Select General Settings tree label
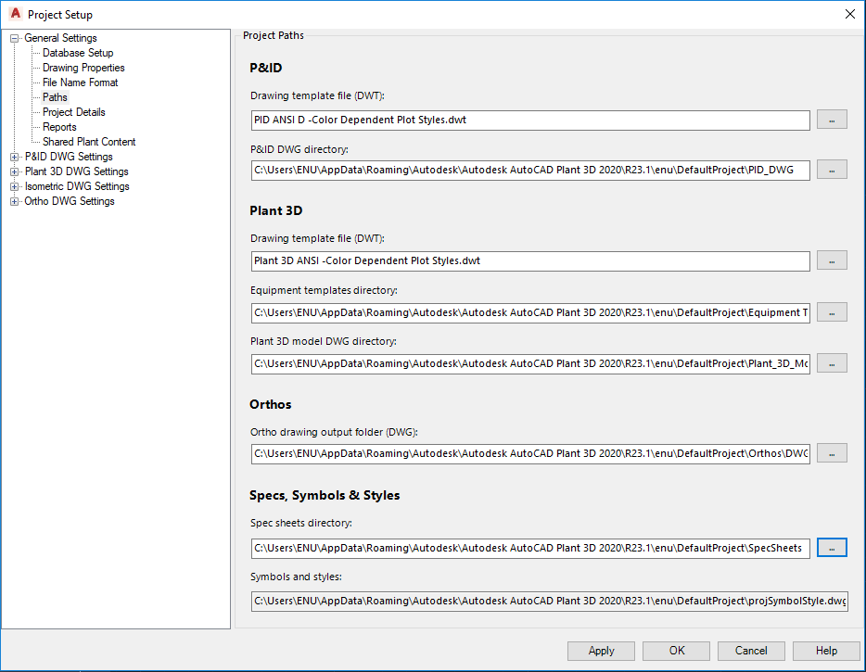Screen dimensions: 866x672 [60, 38]
